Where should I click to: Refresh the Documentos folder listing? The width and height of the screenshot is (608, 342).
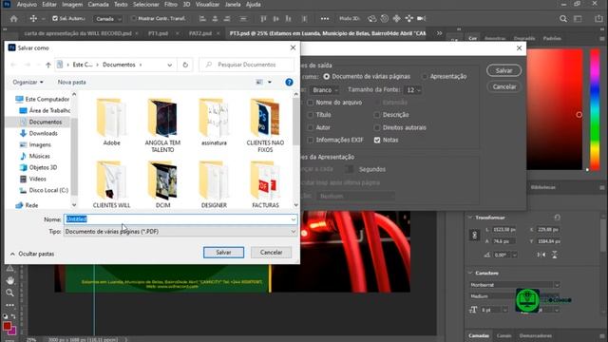coord(185,65)
